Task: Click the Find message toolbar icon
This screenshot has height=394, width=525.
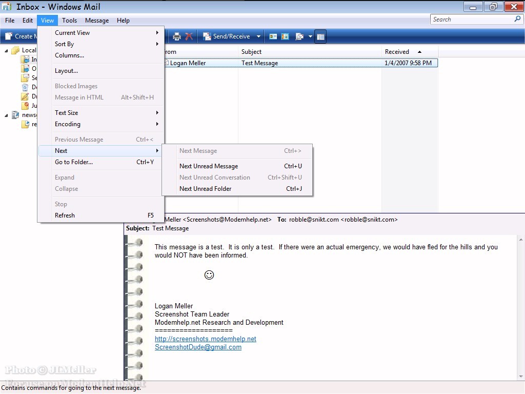Action: 299,36
